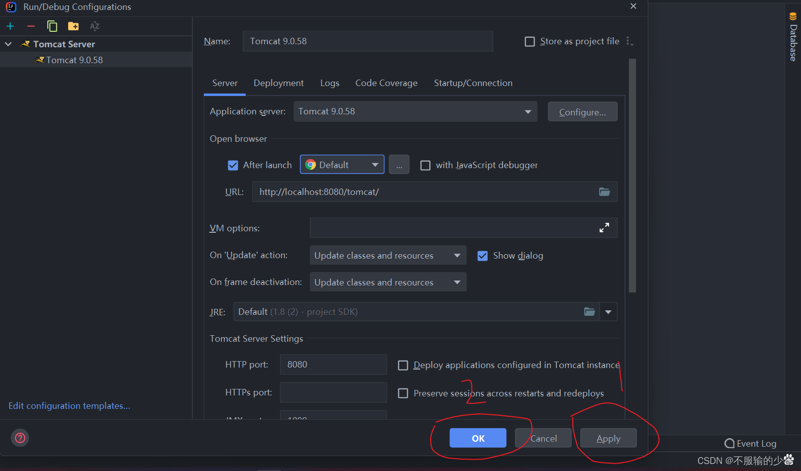Open browser selection ellipsis button

(x=399, y=165)
